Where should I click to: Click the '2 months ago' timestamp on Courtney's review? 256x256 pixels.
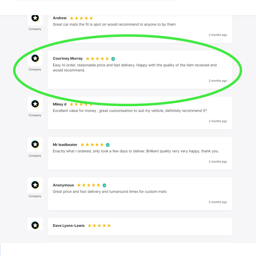218,81
